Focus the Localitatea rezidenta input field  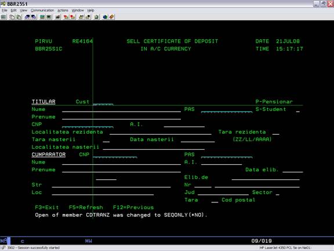pyautogui.click(x=161, y=132)
